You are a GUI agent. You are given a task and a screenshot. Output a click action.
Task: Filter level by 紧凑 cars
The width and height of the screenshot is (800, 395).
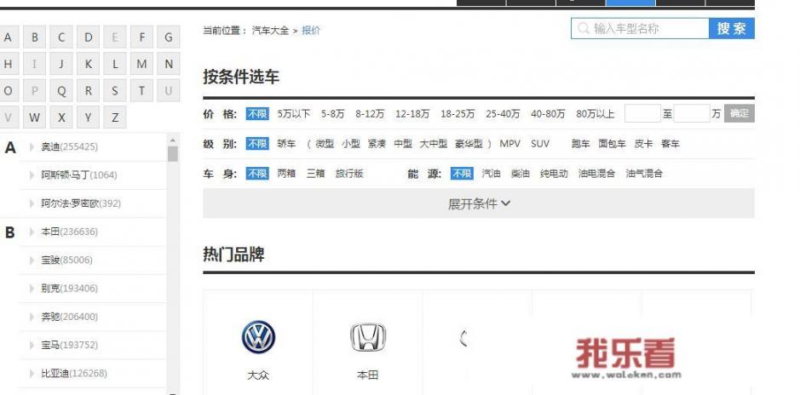(x=377, y=144)
